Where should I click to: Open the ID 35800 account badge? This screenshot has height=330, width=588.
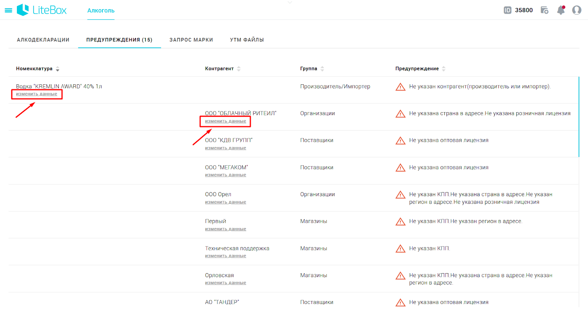[x=518, y=10]
